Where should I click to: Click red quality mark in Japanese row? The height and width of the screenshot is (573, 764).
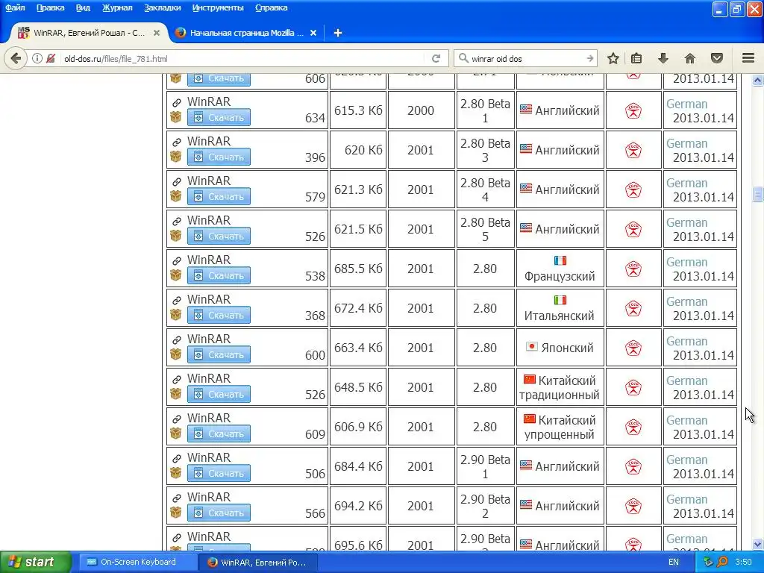(x=633, y=348)
